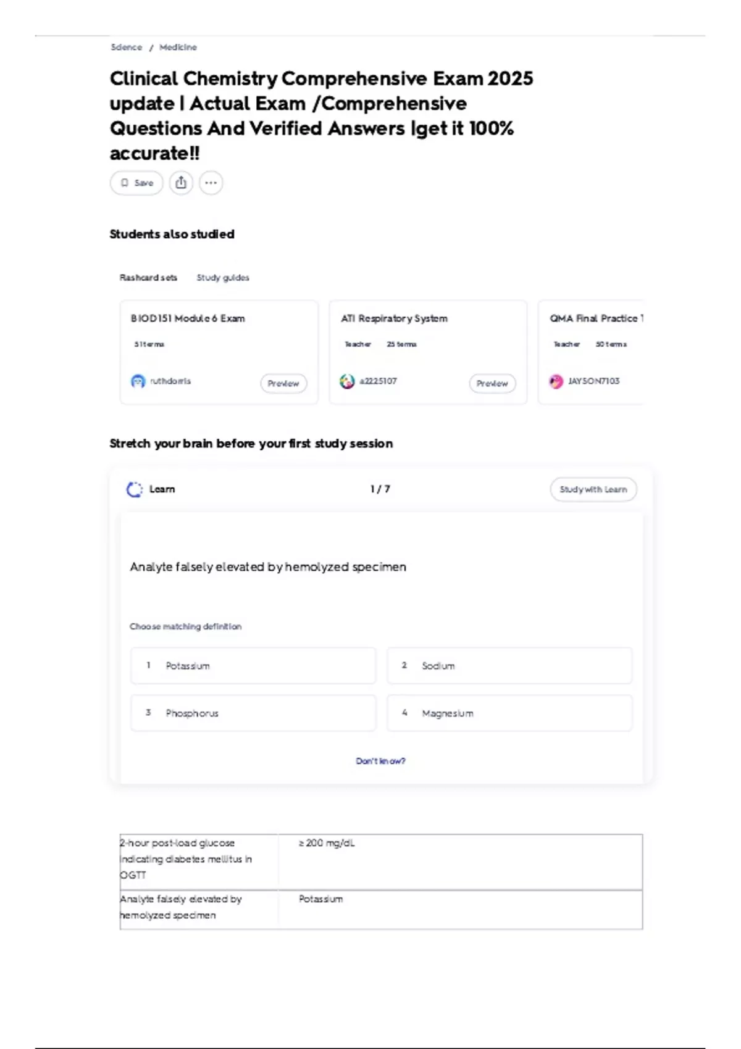
Task: Open the Medicine breadcrumb link
Action: [x=178, y=47]
